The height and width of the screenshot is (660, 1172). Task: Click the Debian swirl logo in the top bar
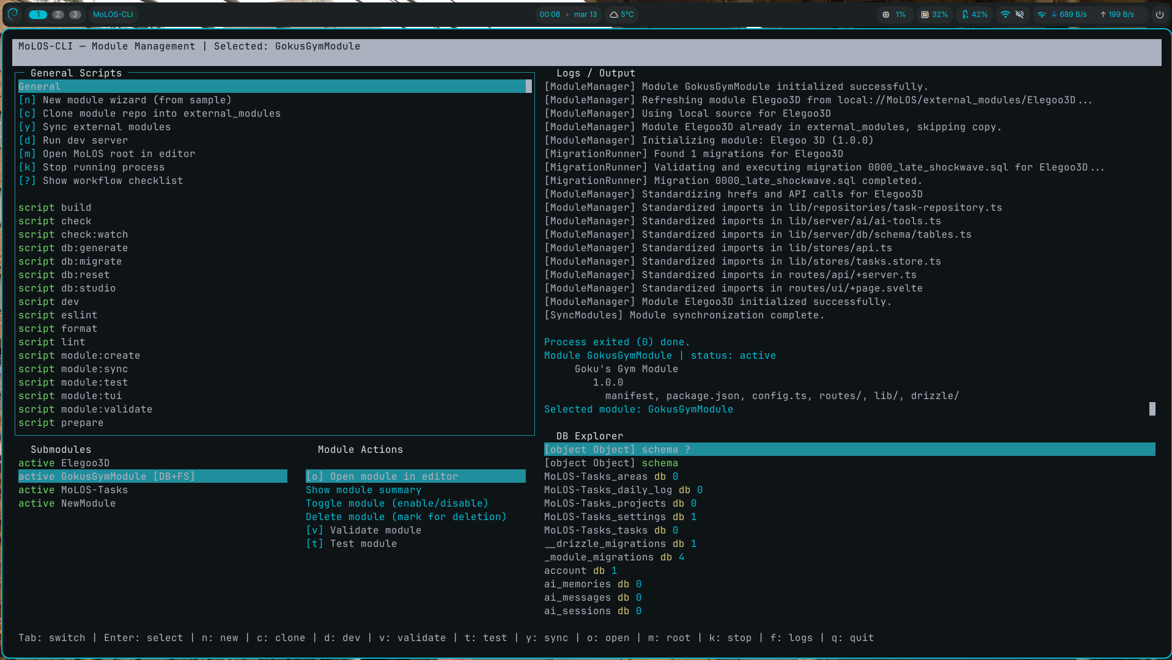click(x=13, y=15)
